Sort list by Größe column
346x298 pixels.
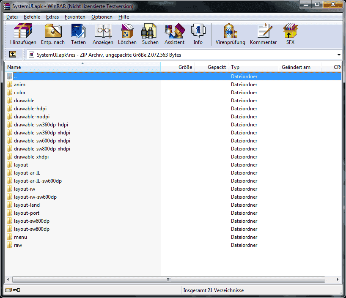point(177,67)
